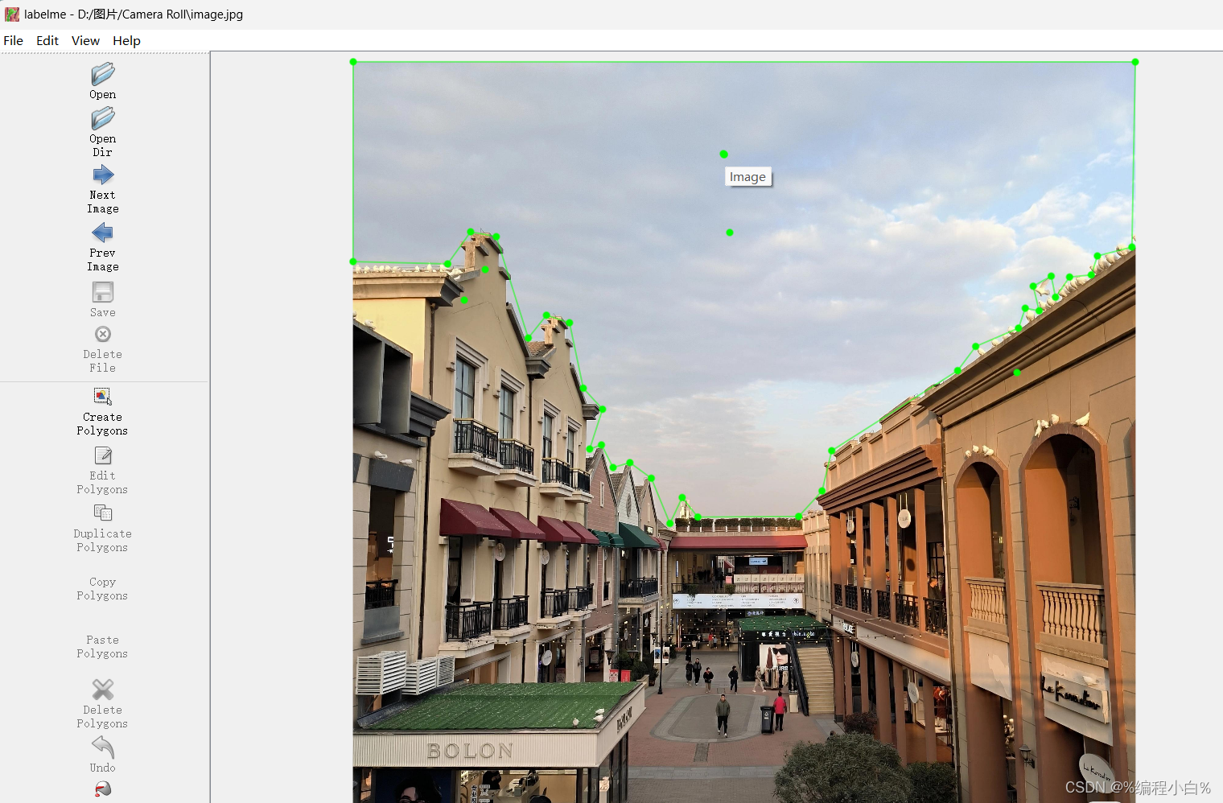The height and width of the screenshot is (803, 1223).
Task: Go to Next Image with the arrow icon
Action: pos(103,175)
